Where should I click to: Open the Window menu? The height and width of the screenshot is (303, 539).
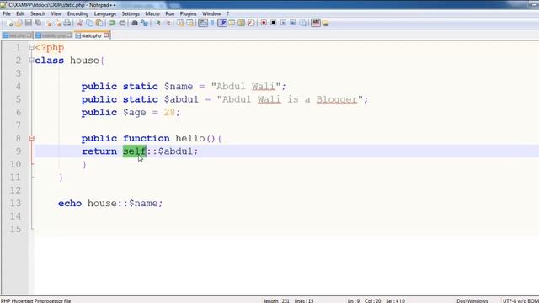211,13
